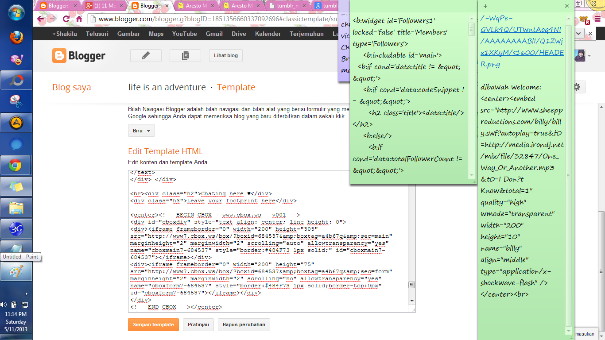This screenshot has height=340, width=605.
Task: Open the posts list icon button
Action: click(x=186, y=55)
